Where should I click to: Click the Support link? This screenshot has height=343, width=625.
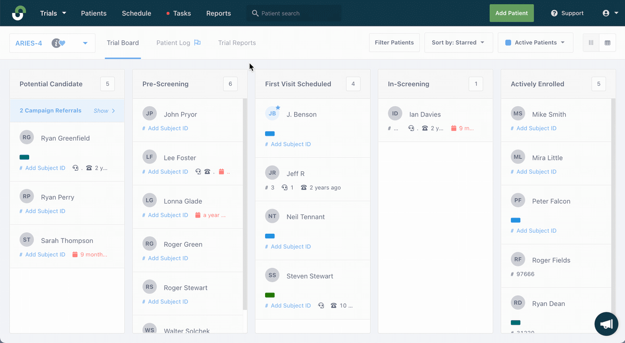[567, 13]
